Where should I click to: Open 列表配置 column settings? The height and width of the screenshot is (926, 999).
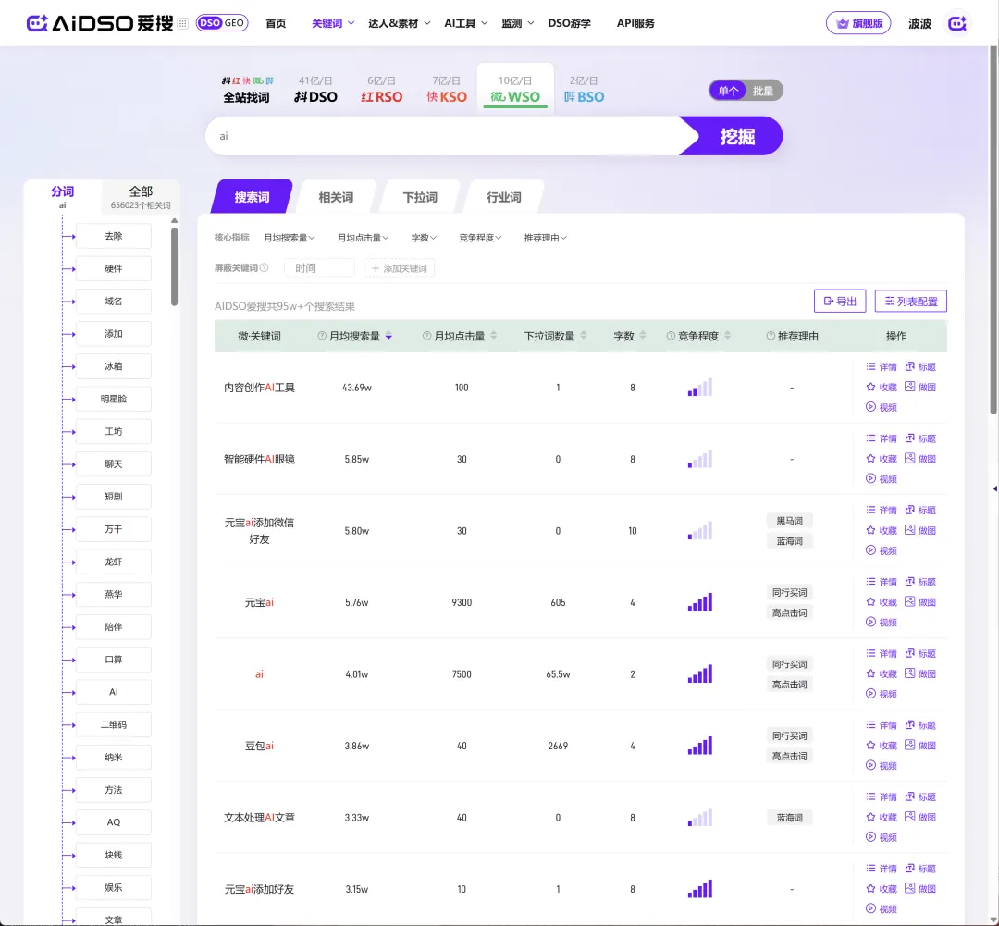pyautogui.click(x=910, y=301)
